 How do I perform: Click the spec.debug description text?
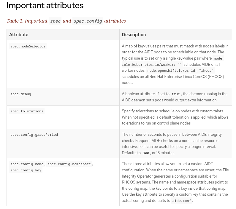tap(175, 97)
